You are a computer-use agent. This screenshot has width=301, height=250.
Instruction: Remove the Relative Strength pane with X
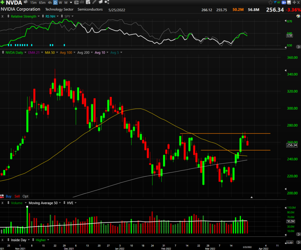pos(3,16)
